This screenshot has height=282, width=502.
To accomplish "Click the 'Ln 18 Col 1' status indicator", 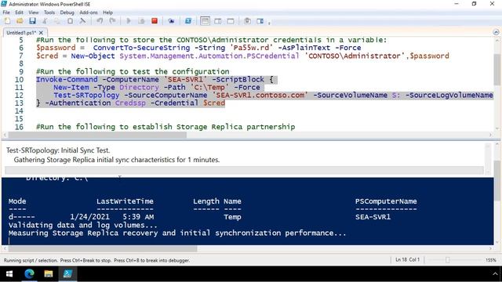I will coord(407,259).
